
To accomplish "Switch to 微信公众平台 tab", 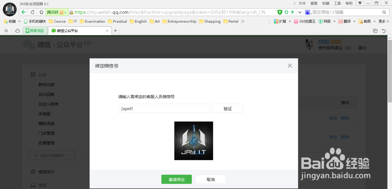I will (80, 30).
